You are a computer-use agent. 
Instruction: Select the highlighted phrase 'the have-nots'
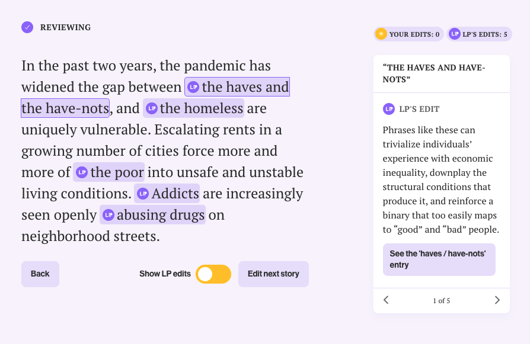point(65,108)
